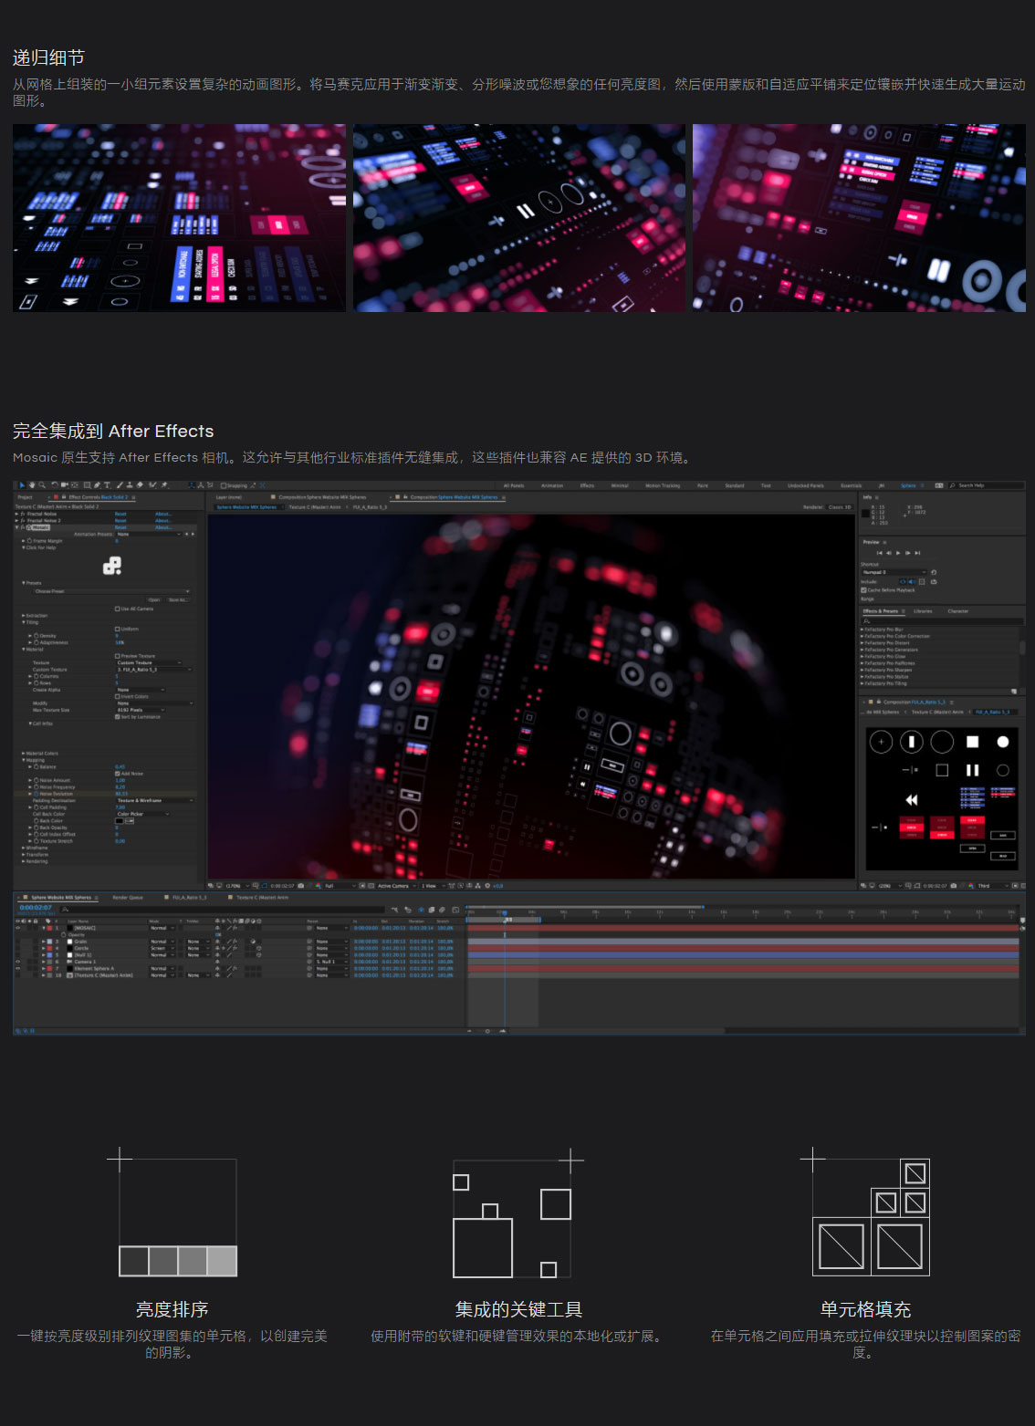The width and height of the screenshot is (1035, 1426).
Task: Open the Choose Preset dropdown
Action: 112,591
